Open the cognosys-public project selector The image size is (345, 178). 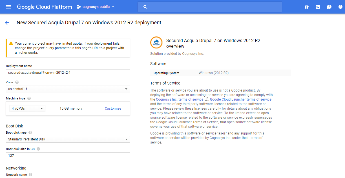click(96, 7)
